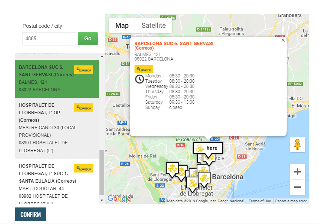
Task: Click Saturday 09:30 - 13:00 hours row
Action: (170, 102)
